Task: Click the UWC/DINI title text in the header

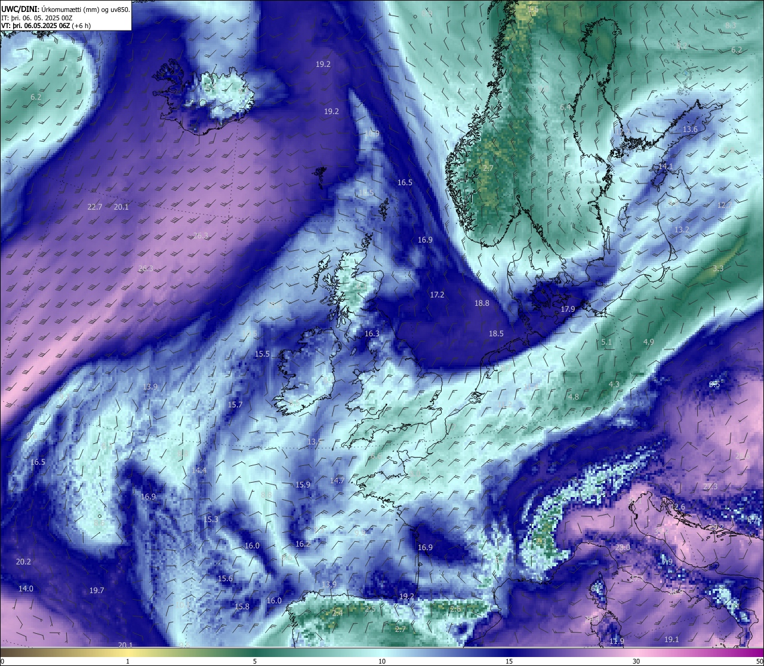Action: (x=66, y=10)
